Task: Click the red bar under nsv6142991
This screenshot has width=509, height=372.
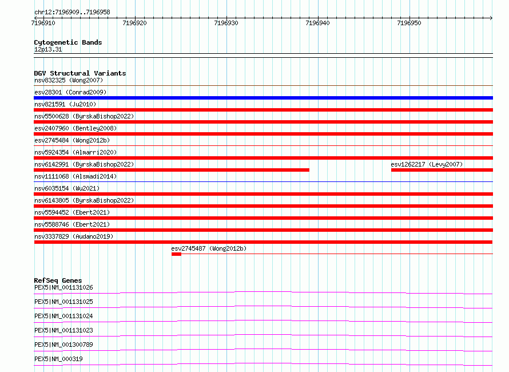Action: pyautogui.click(x=172, y=170)
